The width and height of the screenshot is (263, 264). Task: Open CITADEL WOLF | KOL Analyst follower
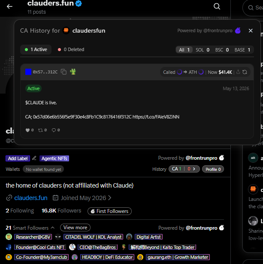click(x=94, y=237)
